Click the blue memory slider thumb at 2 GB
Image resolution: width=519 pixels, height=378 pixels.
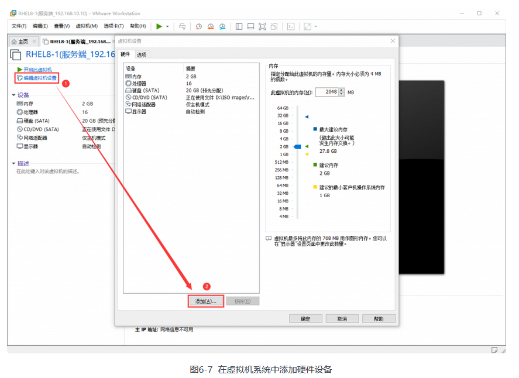coord(298,147)
